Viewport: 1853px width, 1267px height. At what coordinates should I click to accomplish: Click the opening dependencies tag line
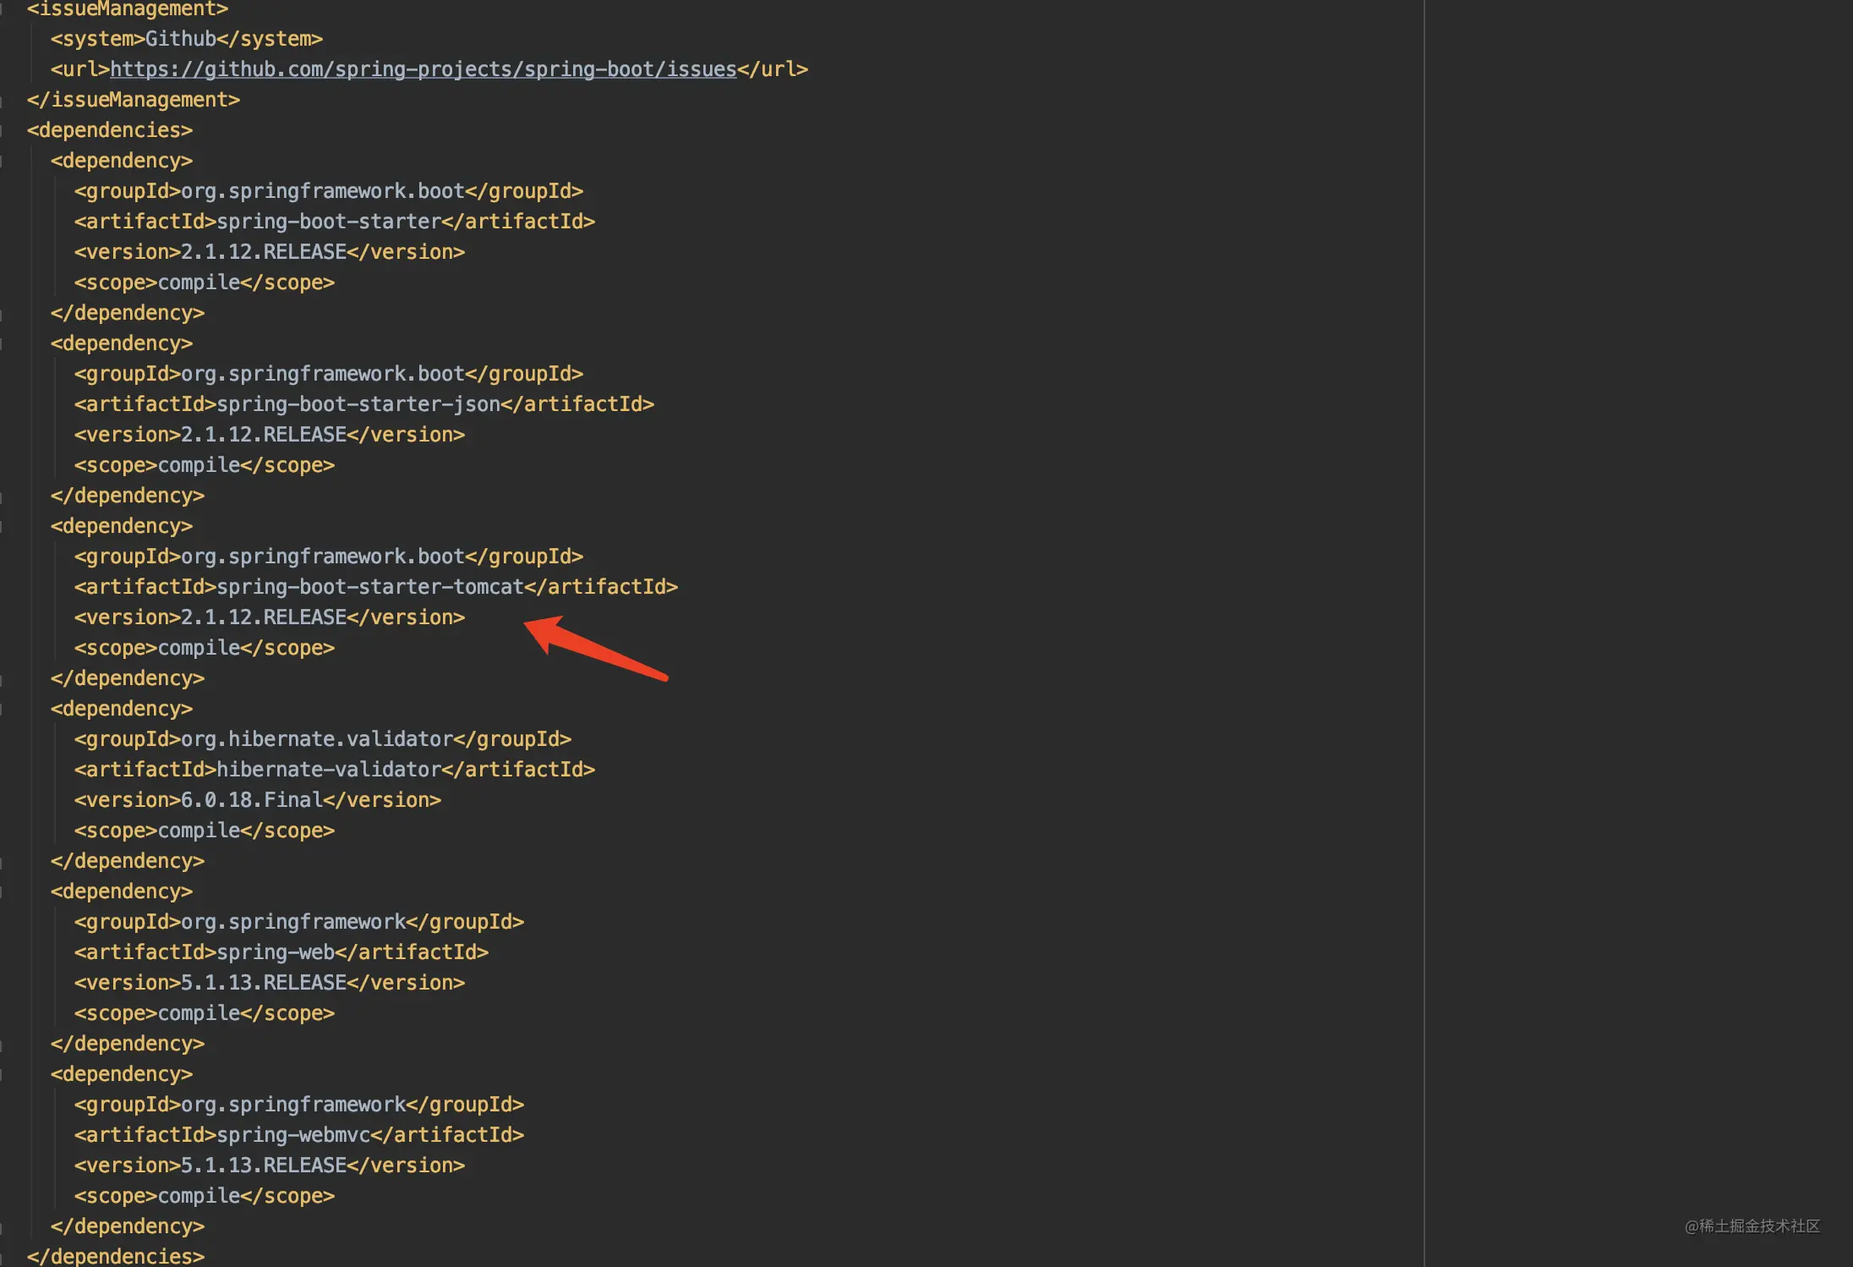click(x=110, y=130)
